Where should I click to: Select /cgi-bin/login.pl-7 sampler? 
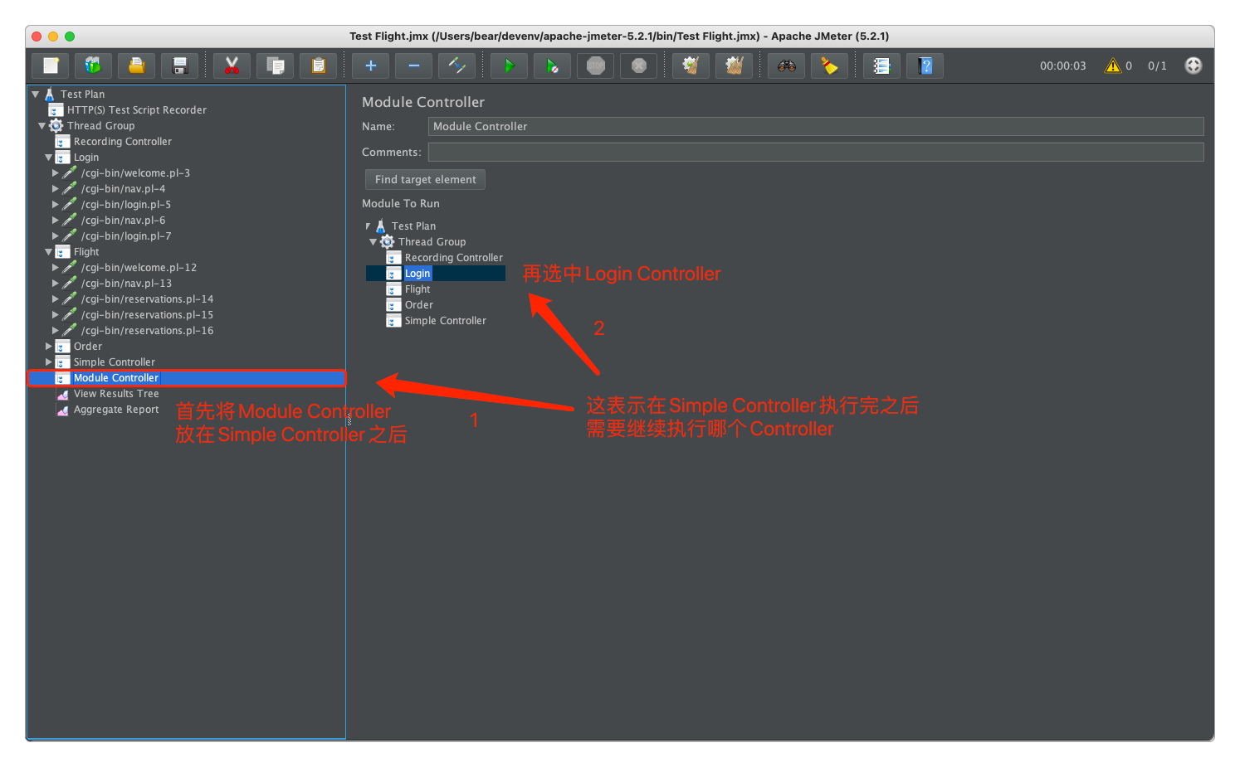(x=126, y=236)
